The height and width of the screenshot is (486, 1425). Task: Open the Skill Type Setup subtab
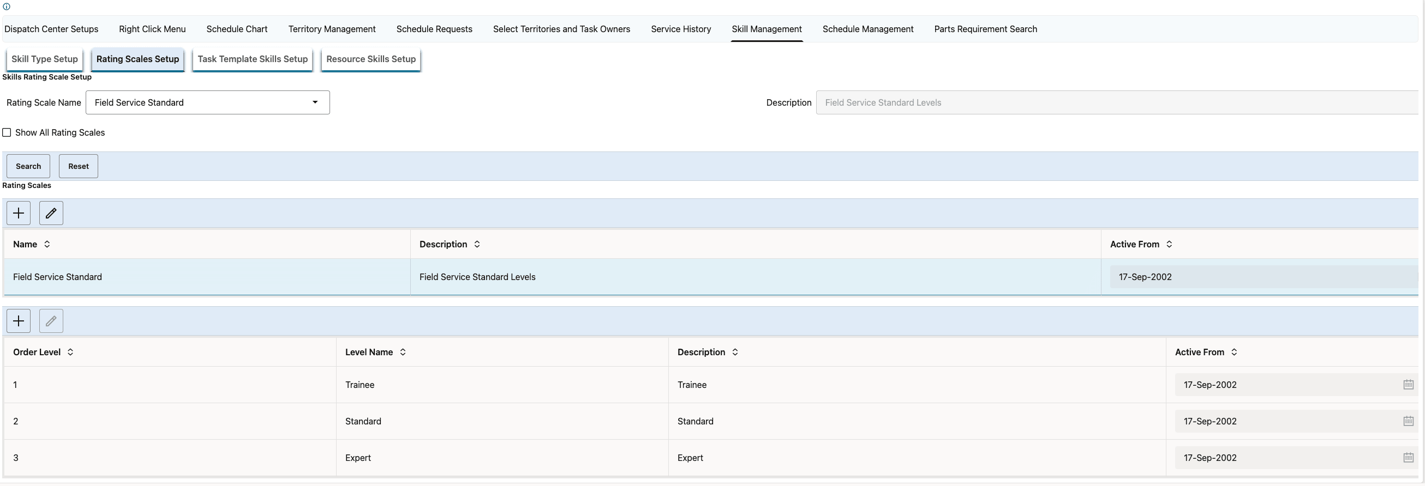coord(44,59)
